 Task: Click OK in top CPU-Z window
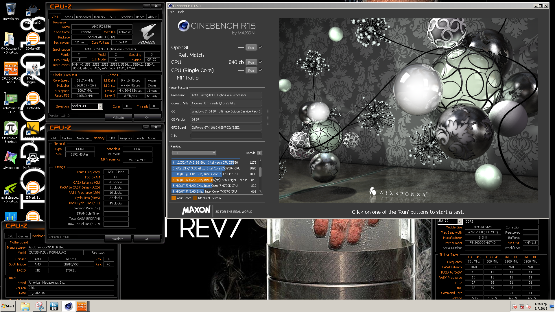point(147,118)
